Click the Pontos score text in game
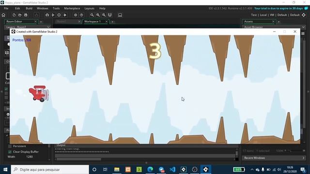This screenshot has height=174, width=310. (22, 40)
